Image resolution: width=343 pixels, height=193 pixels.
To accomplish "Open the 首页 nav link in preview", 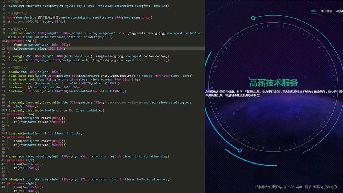I will 314,11.
